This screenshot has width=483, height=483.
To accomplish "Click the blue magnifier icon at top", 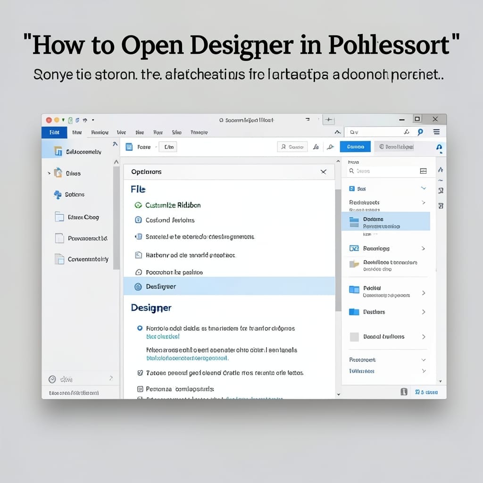I will tap(420, 132).
